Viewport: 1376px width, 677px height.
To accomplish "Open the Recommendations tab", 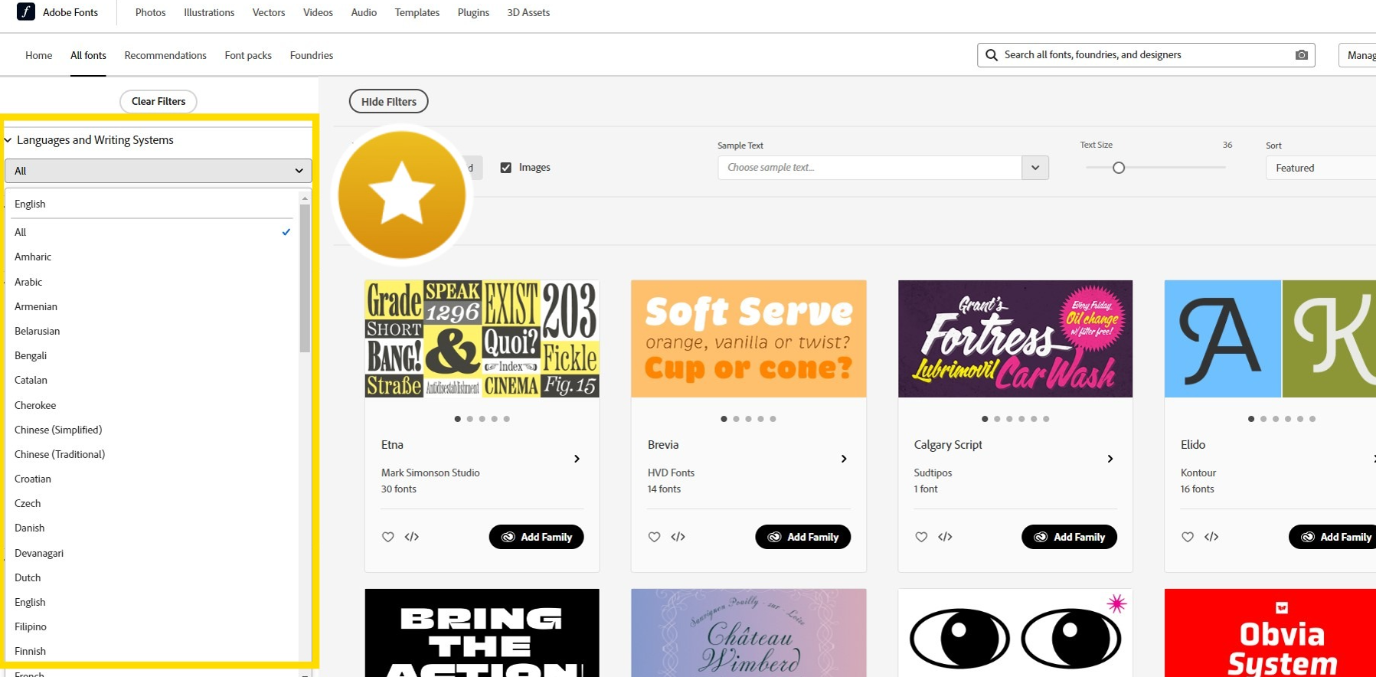I will (165, 55).
